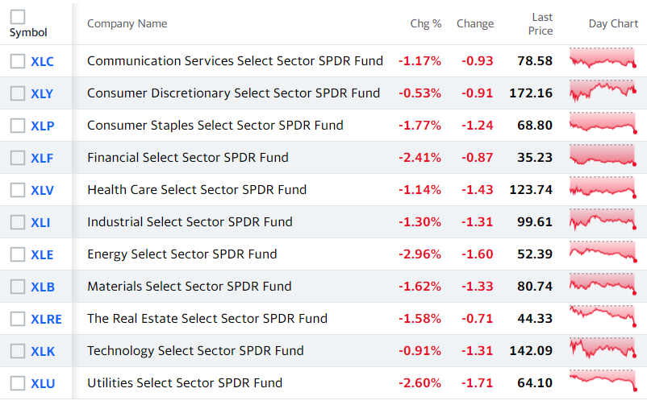Select the XLRE row checkbox

click(x=18, y=318)
